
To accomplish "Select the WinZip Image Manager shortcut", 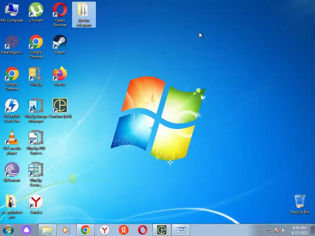I will [36, 111].
